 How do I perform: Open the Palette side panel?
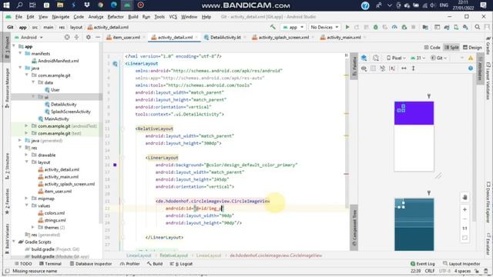tap(354, 66)
